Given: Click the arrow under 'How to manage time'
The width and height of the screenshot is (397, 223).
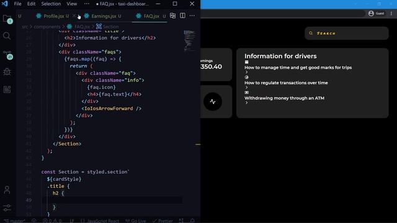Looking at the screenshot, I should click(247, 72).
